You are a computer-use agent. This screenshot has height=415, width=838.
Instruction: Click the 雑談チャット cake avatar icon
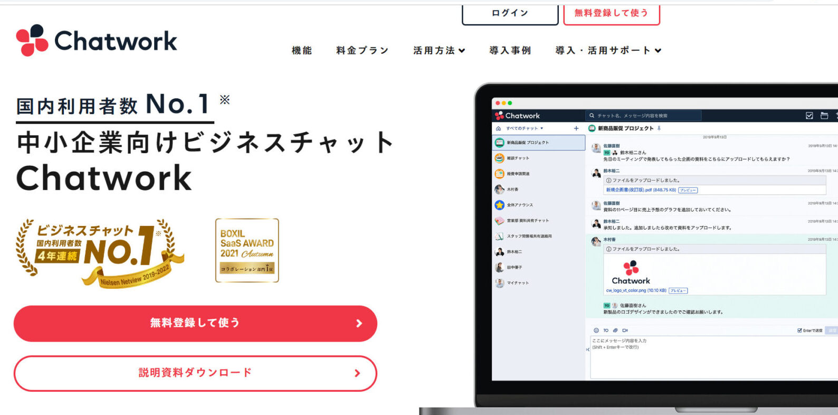click(x=499, y=158)
